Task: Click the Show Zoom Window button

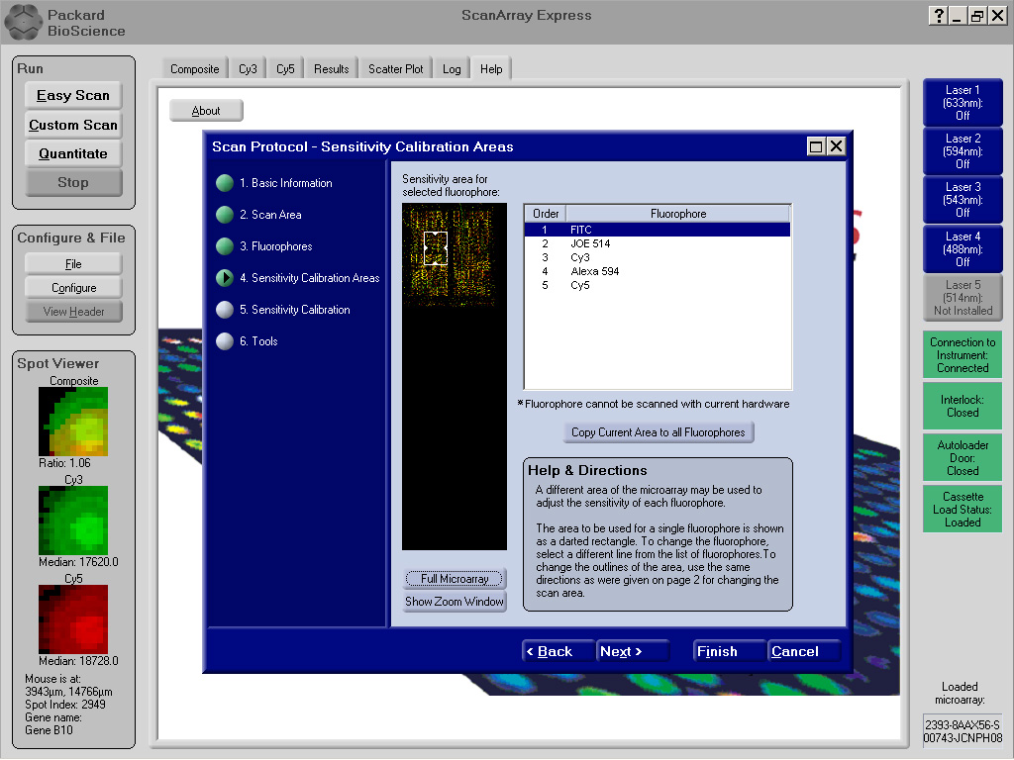Action: [455, 602]
